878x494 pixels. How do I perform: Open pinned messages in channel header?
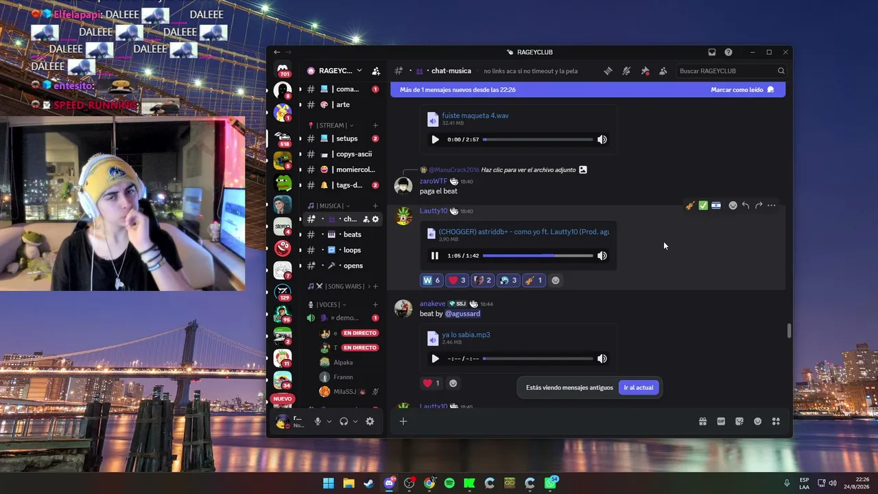click(645, 71)
